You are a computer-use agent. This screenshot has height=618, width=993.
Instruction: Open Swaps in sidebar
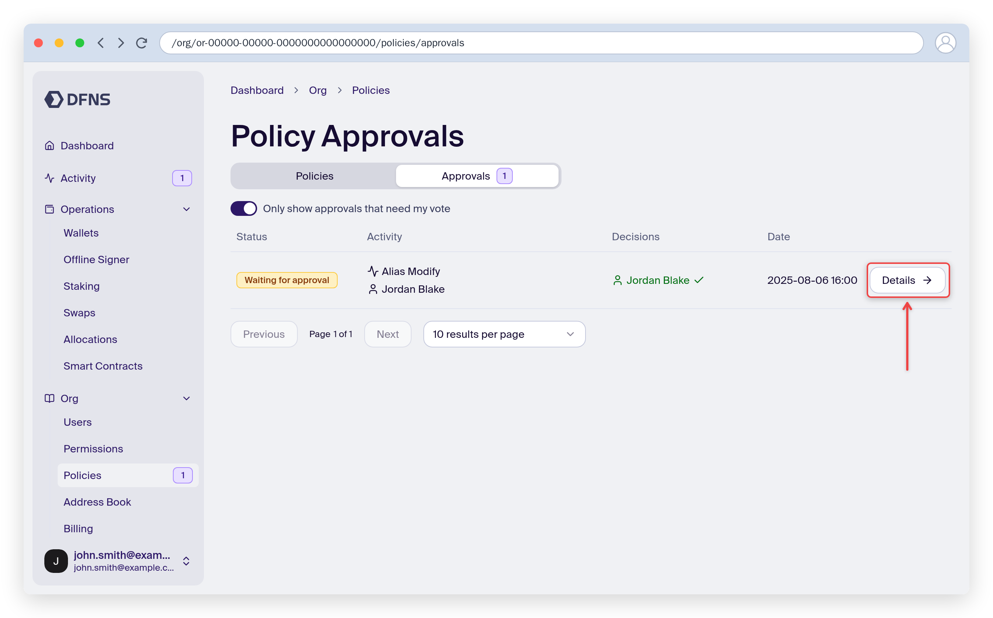point(79,313)
